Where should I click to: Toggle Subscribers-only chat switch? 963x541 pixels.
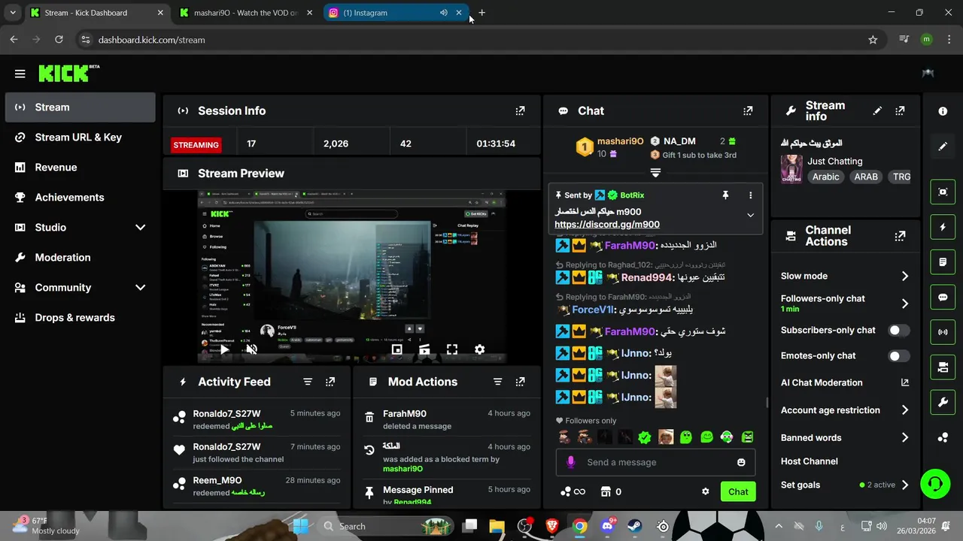pyautogui.click(x=898, y=330)
